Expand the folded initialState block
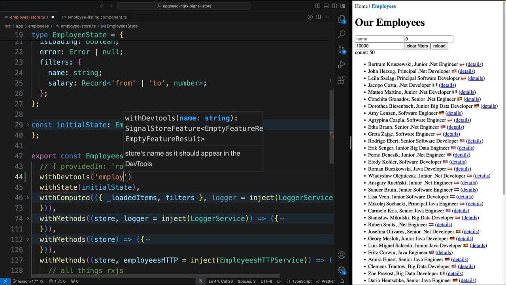The height and width of the screenshot is (285, 506). tap(28, 125)
